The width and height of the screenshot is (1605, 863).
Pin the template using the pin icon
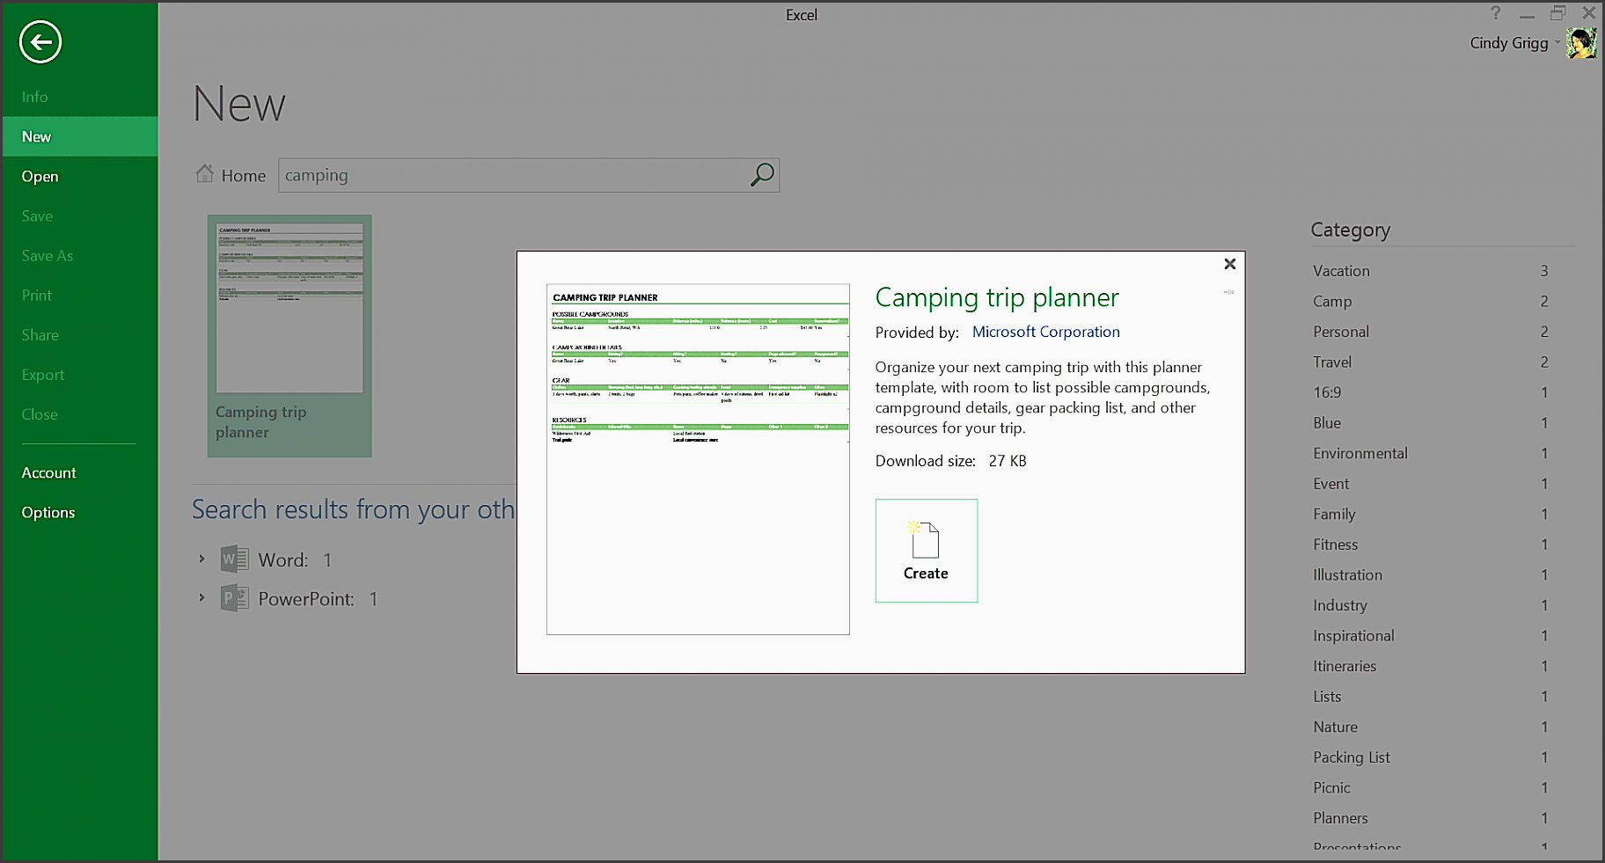pos(1228,292)
